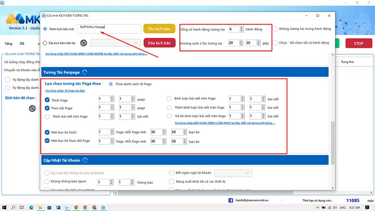Uncheck the Thích Page checkbox

point(47,100)
